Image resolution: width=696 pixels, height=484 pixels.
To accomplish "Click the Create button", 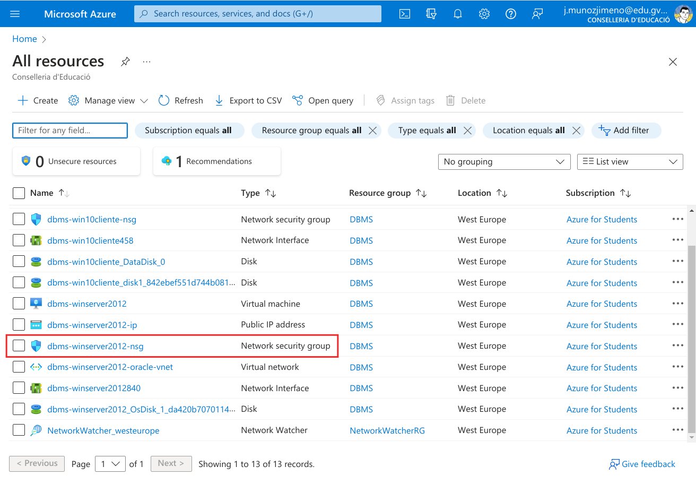I will pyautogui.click(x=38, y=100).
